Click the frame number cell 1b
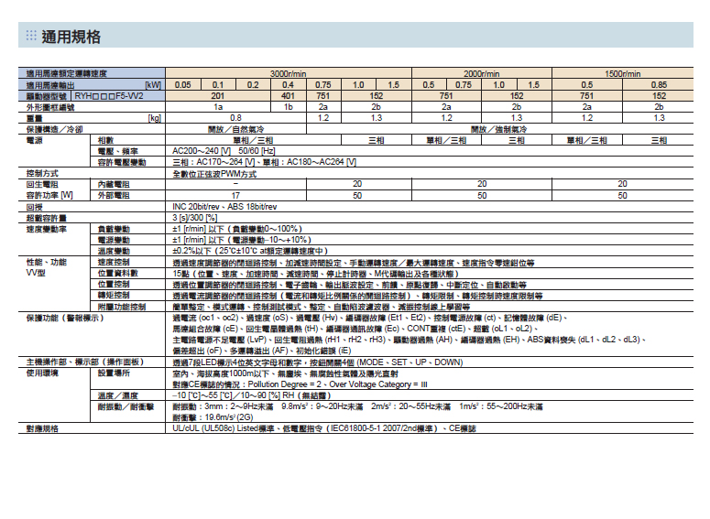The height and width of the screenshot is (519, 710). pos(288,106)
